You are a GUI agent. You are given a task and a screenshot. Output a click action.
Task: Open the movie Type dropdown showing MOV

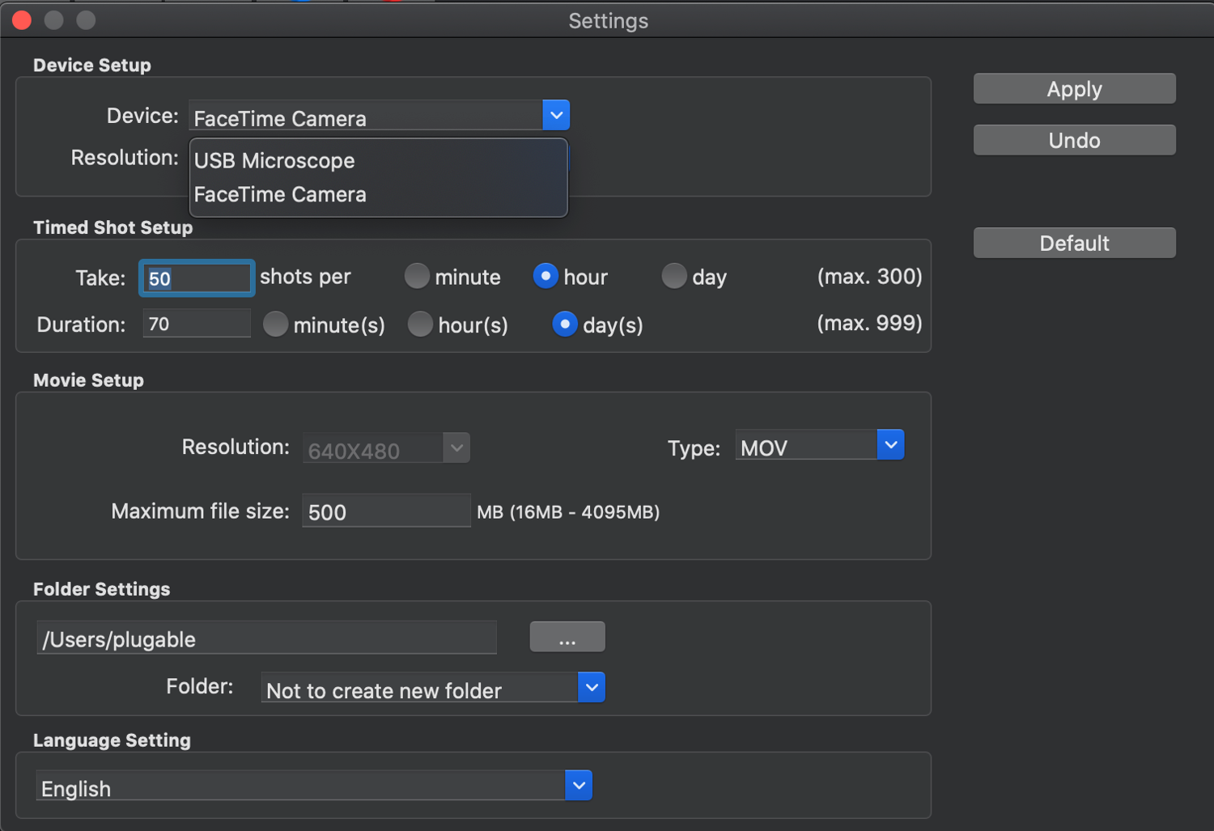[890, 444]
